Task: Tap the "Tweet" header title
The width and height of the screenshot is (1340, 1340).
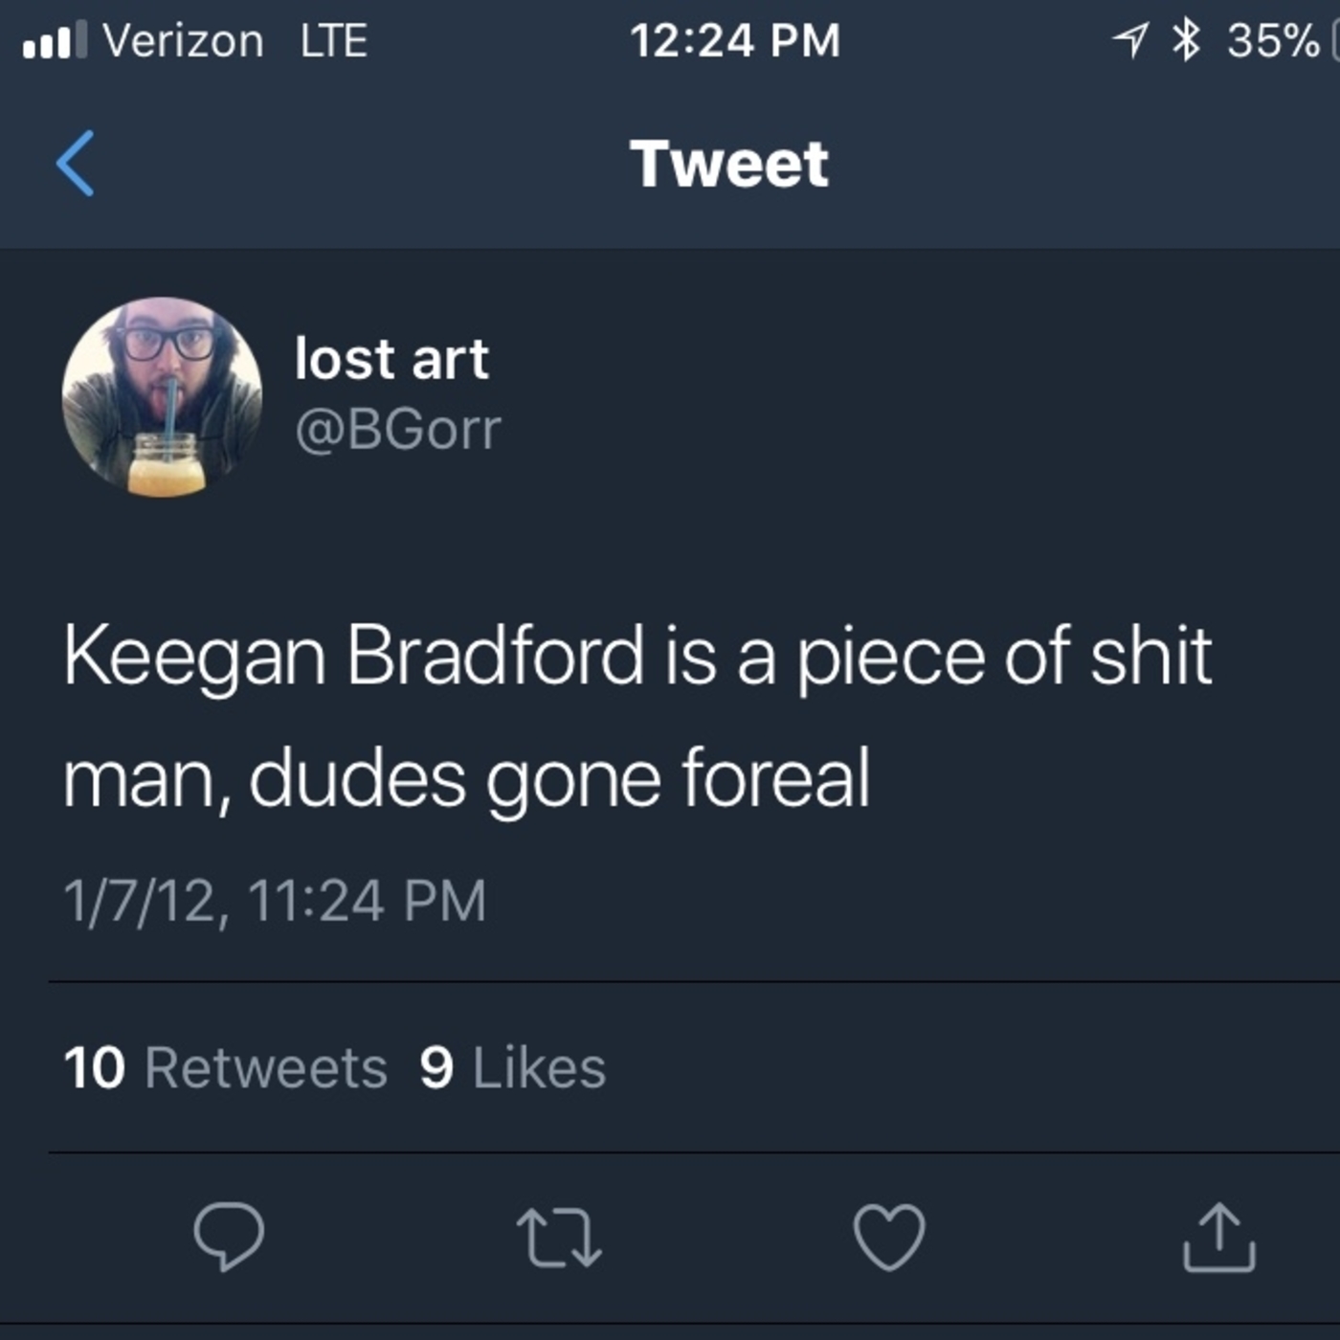Action: click(x=728, y=164)
